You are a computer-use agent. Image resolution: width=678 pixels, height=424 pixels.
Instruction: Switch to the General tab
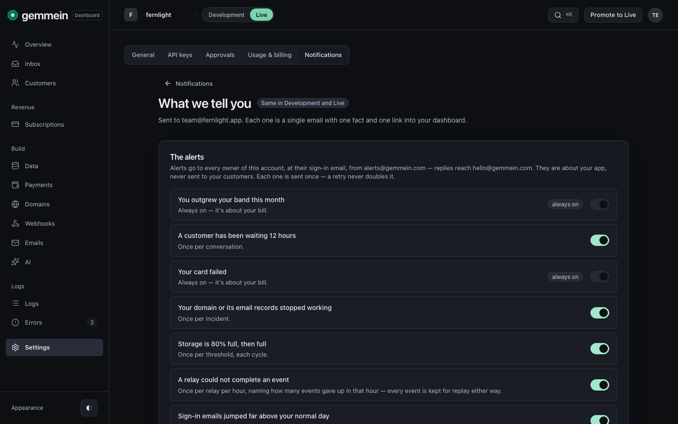[x=143, y=55]
